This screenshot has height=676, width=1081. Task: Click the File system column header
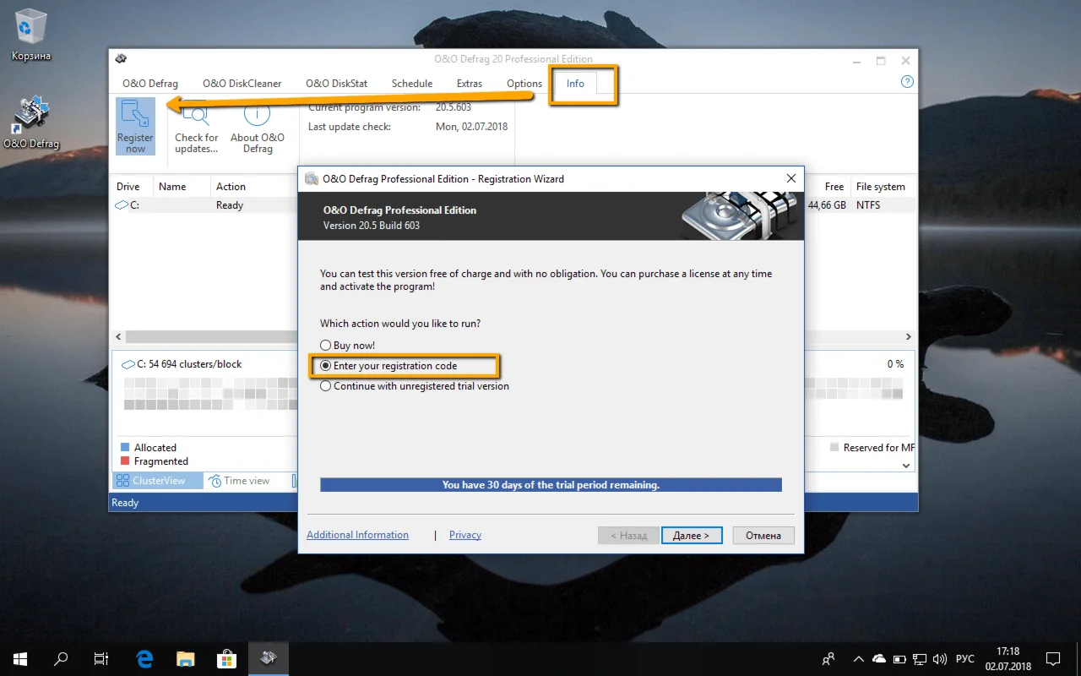(x=881, y=187)
